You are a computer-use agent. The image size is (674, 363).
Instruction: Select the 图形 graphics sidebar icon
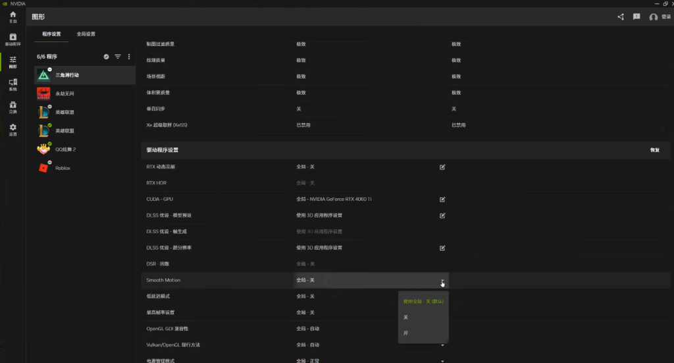click(13, 62)
